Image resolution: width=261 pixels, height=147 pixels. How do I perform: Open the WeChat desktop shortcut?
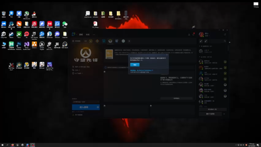65,24
